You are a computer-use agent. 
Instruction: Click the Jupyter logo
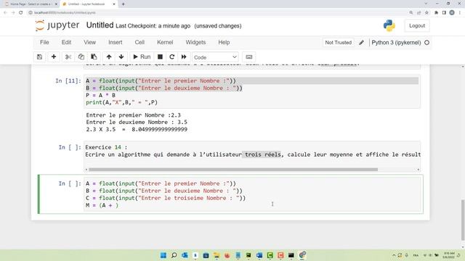coord(57,25)
